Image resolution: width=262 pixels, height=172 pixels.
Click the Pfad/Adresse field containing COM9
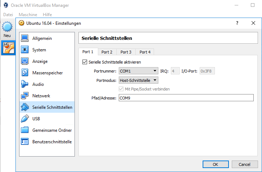[x=186, y=98]
